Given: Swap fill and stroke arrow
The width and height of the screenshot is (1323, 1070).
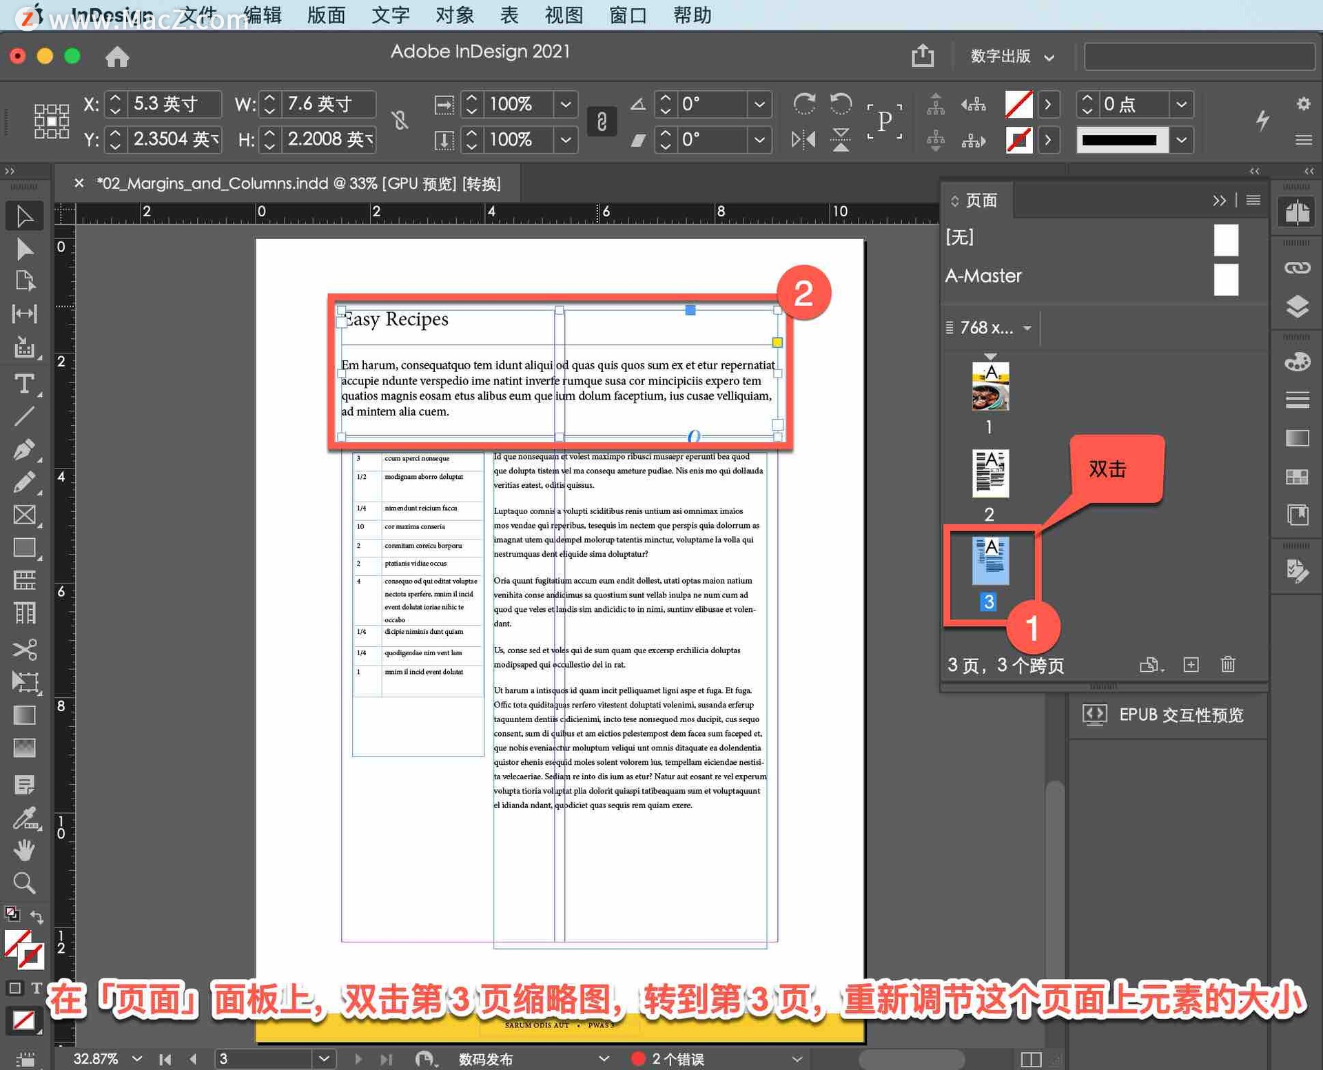Looking at the screenshot, I should pyautogui.click(x=37, y=917).
